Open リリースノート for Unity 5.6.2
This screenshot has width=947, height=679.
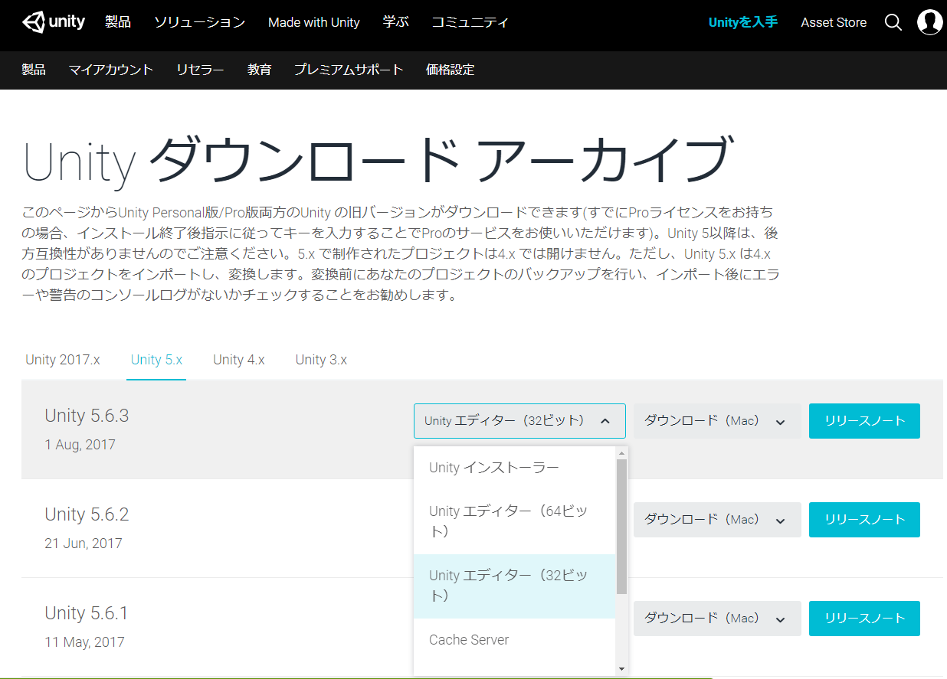(x=864, y=520)
